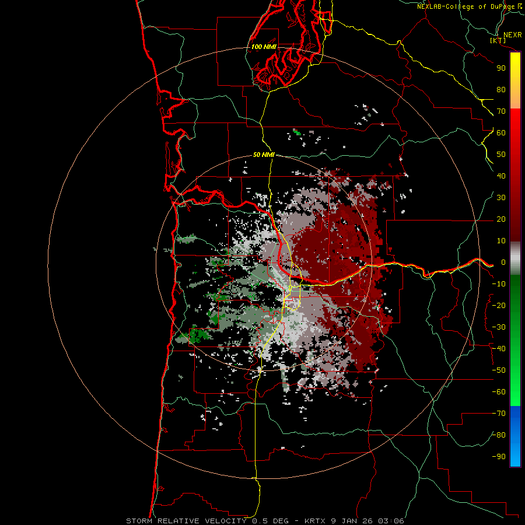
Task: Click the -30 kt value on the color scale
Action: 499,327
